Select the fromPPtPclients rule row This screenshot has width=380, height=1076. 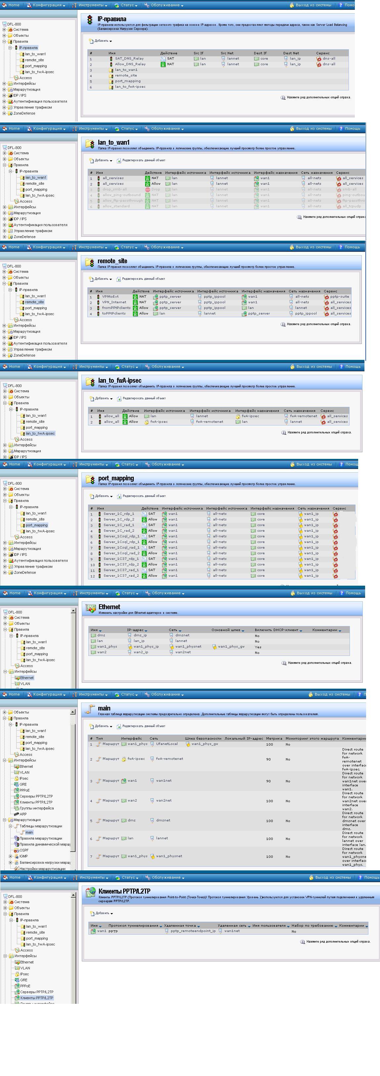[x=219, y=308]
